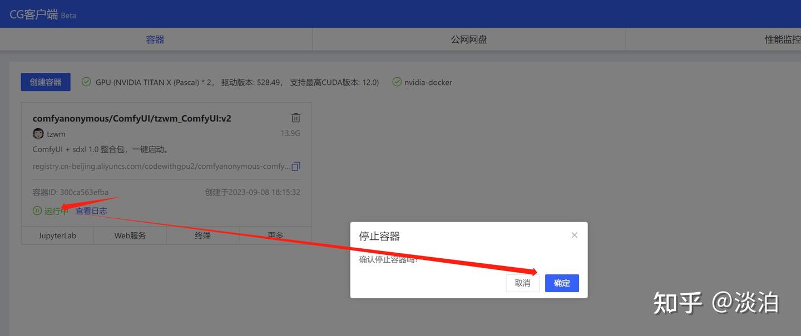Image resolution: width=801 pixels, height=336 pixels.
Task: Click the tzwm user avatar
Action: 37,133
